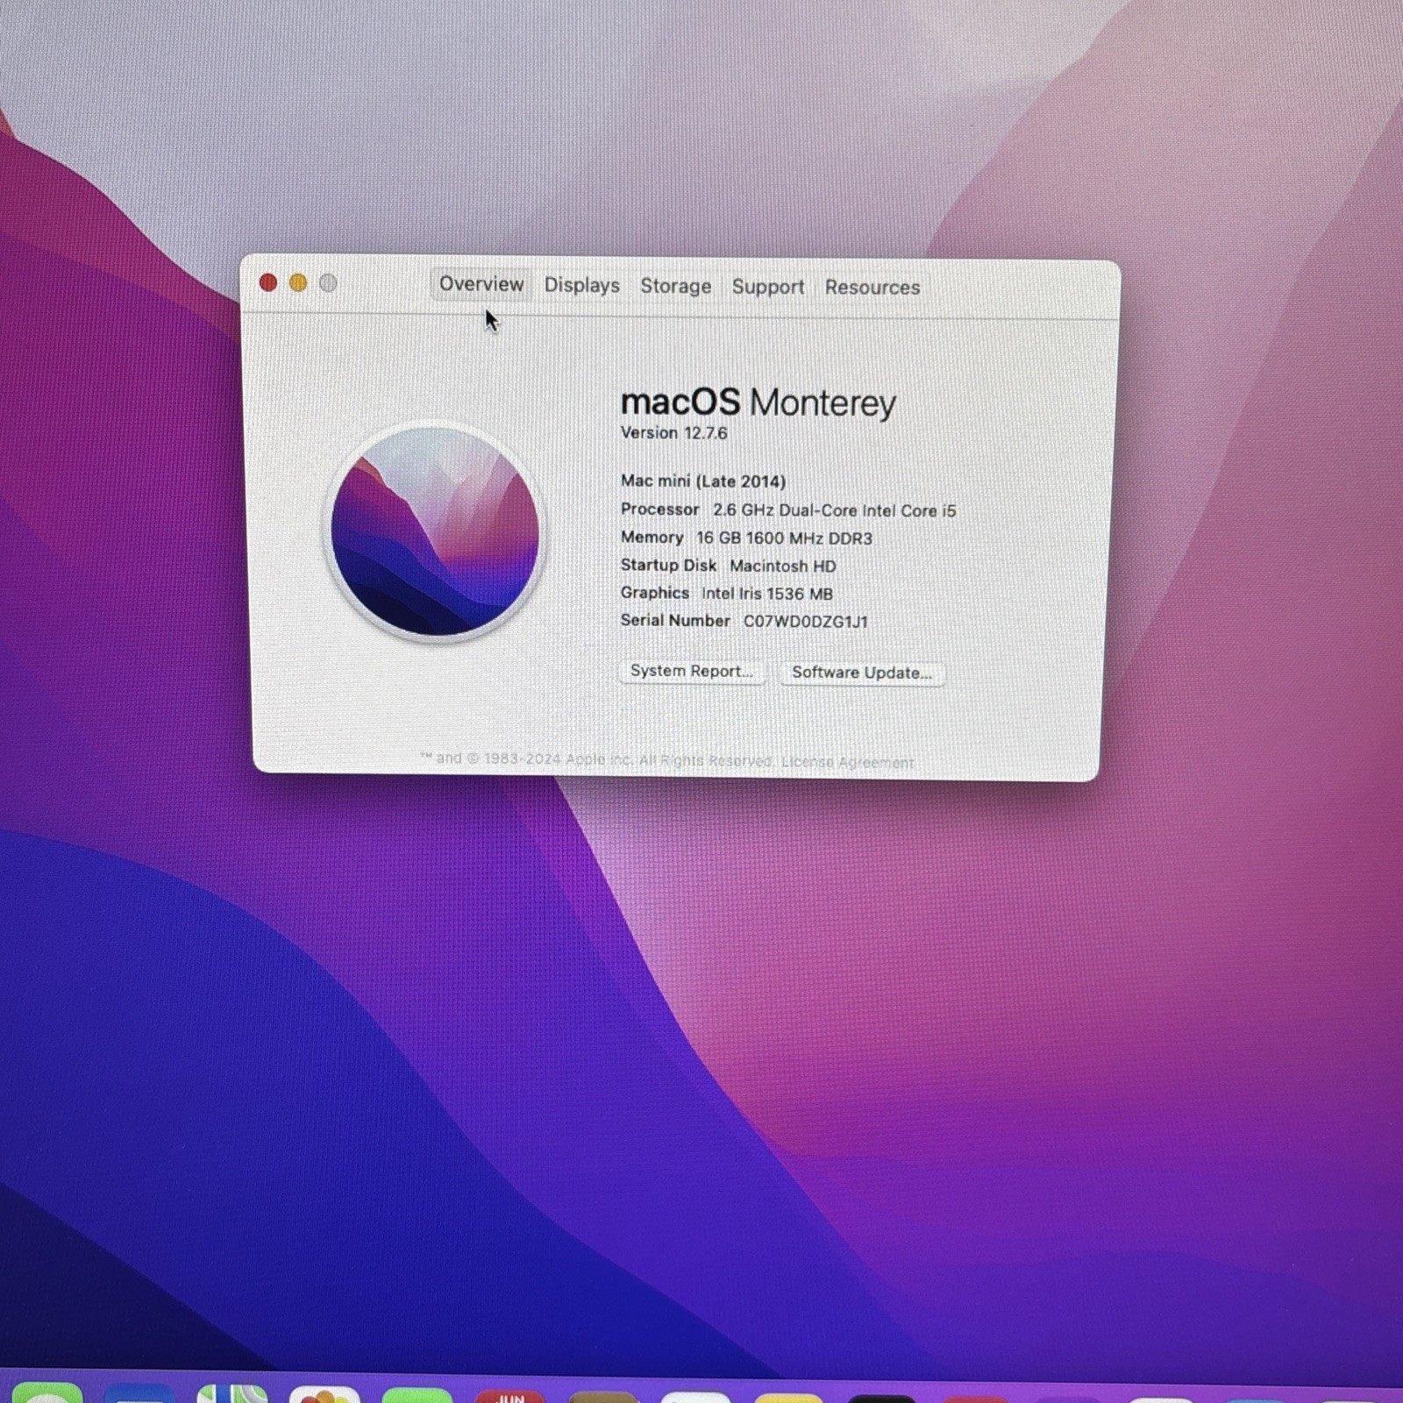This screenshot has height=1403, width=1403.
Task: Open the Resources tab
Action: click(872, 288)
